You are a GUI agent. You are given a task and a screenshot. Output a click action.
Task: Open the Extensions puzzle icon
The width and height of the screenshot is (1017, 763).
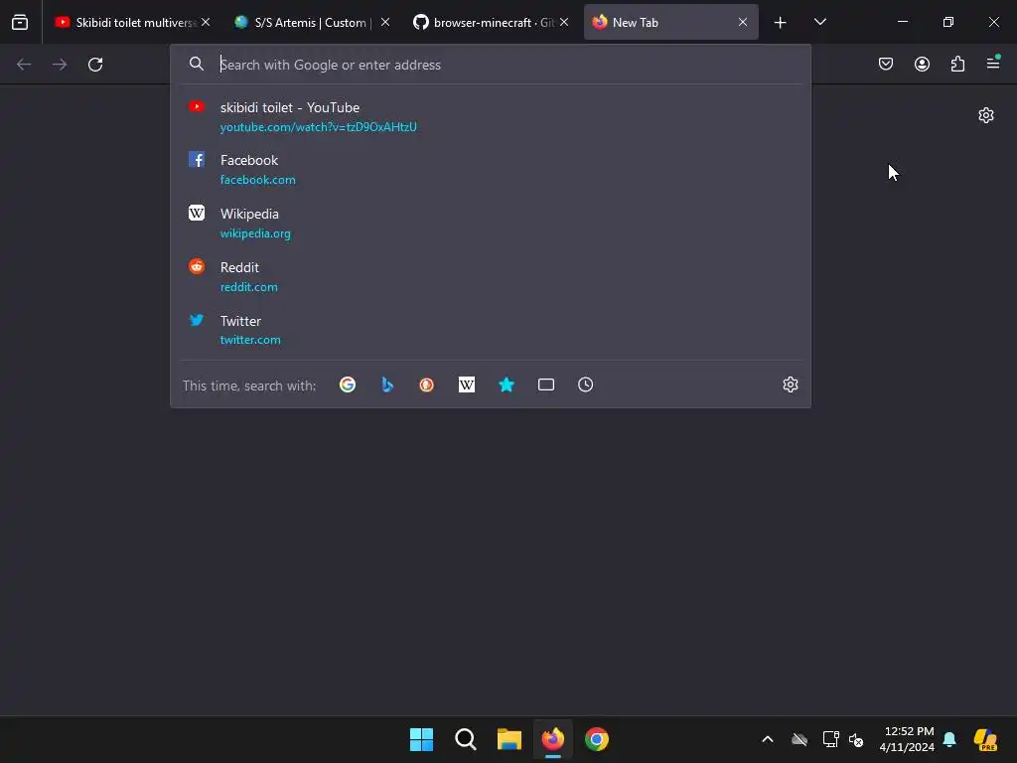pos(957,64)
